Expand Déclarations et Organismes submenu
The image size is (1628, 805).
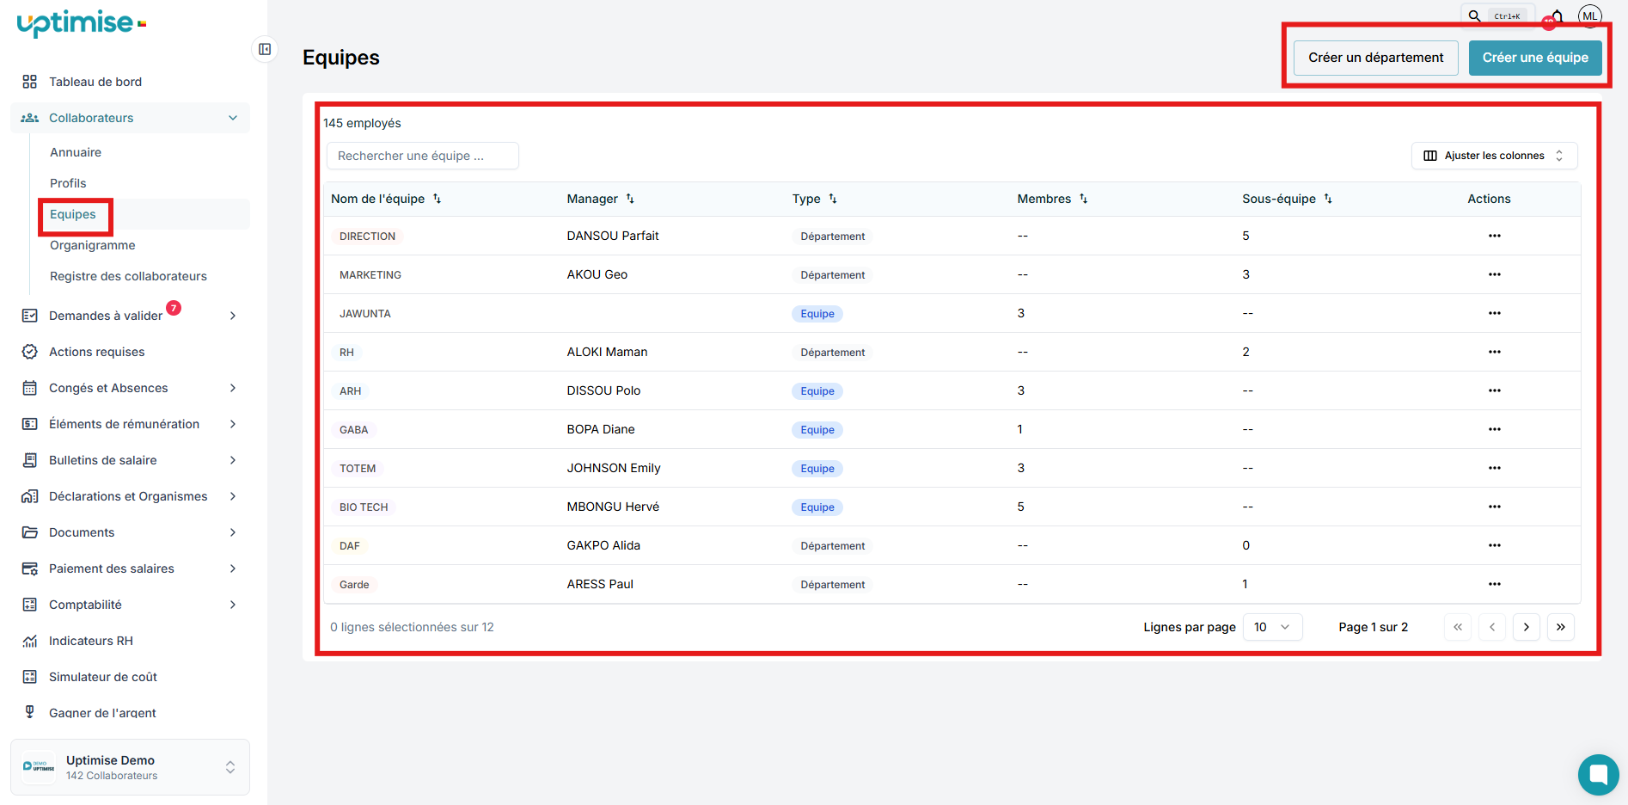pyautogui.click(x=233, y=496)
